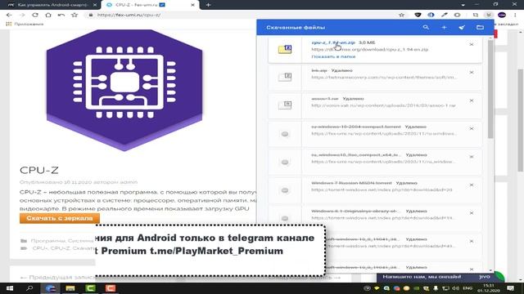Screen dimensions: 524x294
Task: Clear the downloads list with the broom icon
Action: pyautogui.click(x=462, y=27)
